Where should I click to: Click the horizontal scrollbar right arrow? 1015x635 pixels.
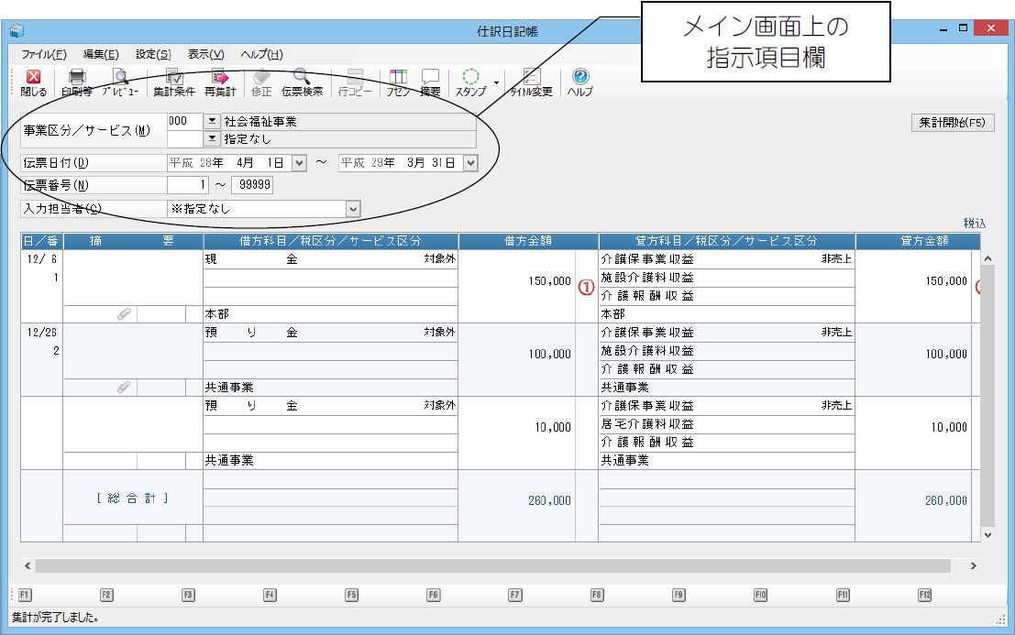tap(973, 566)
